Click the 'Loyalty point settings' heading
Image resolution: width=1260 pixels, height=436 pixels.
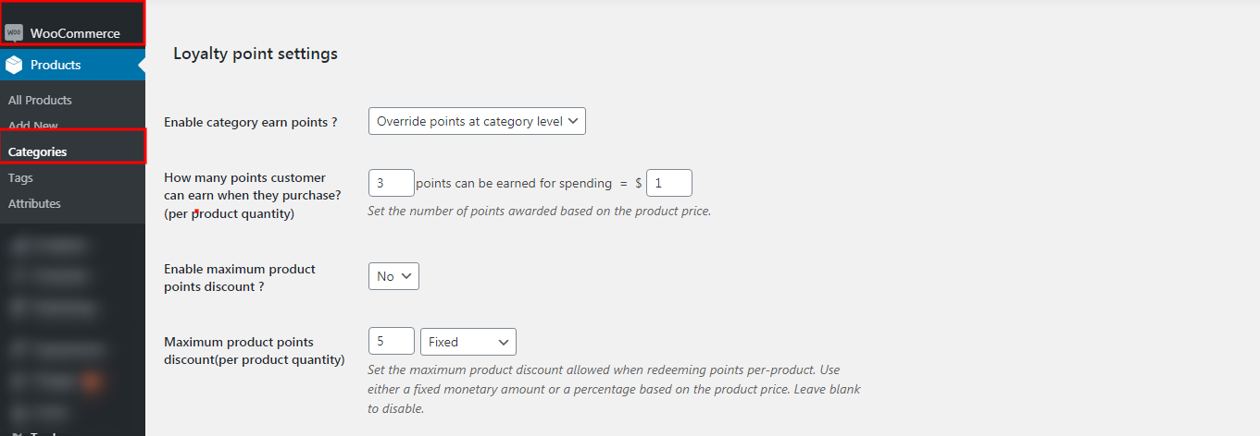256,54
